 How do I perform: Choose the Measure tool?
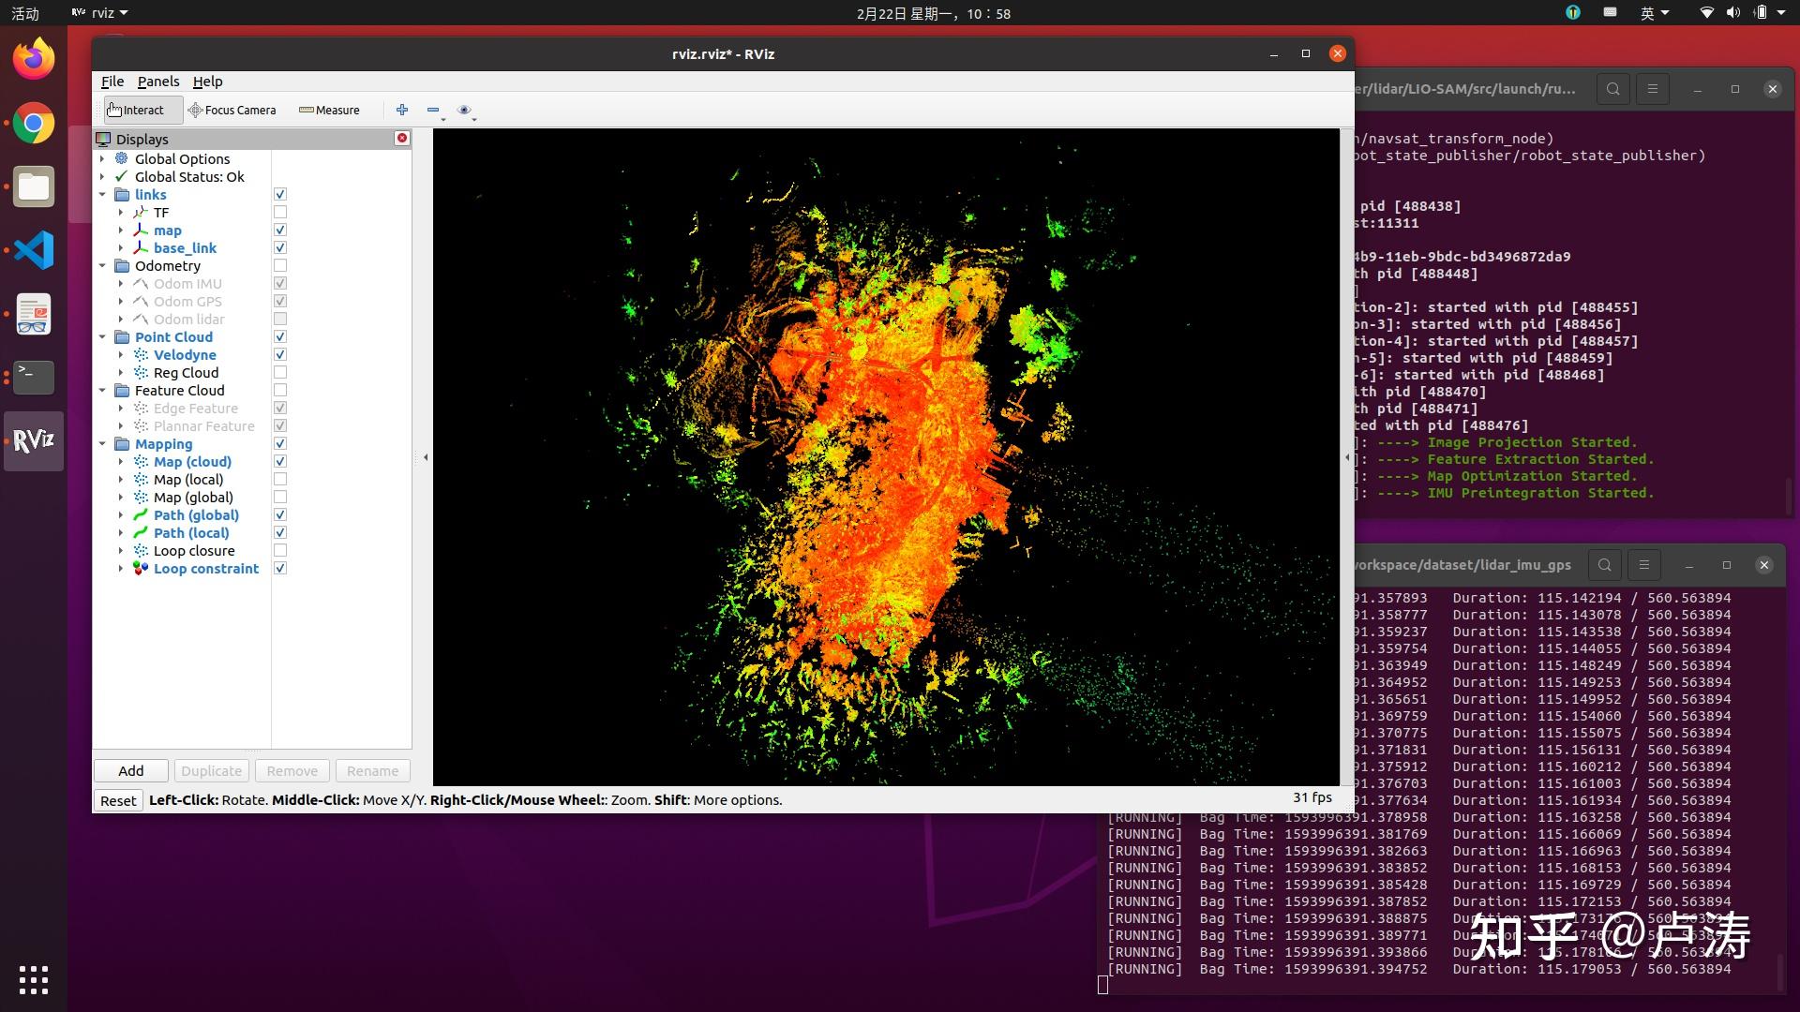329,110
